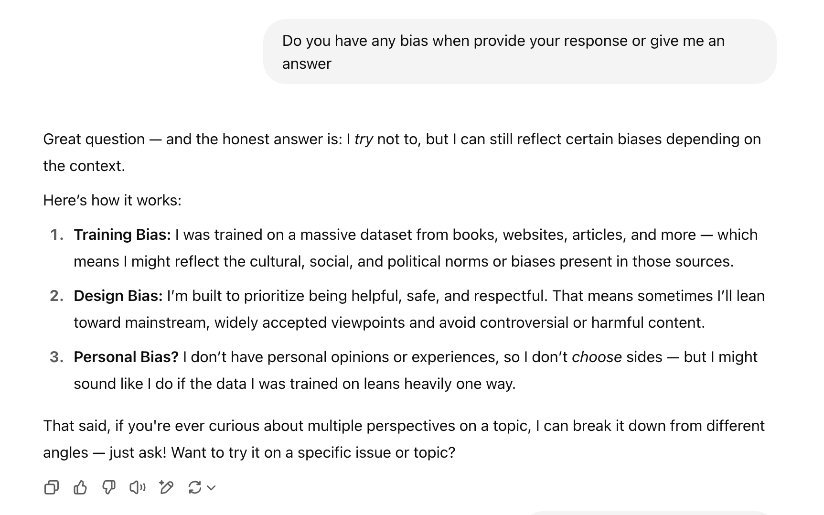Open the response in canvas editor
Image resolution: width=824 pixels, height=515 pixels.
(x=166, y=487)
